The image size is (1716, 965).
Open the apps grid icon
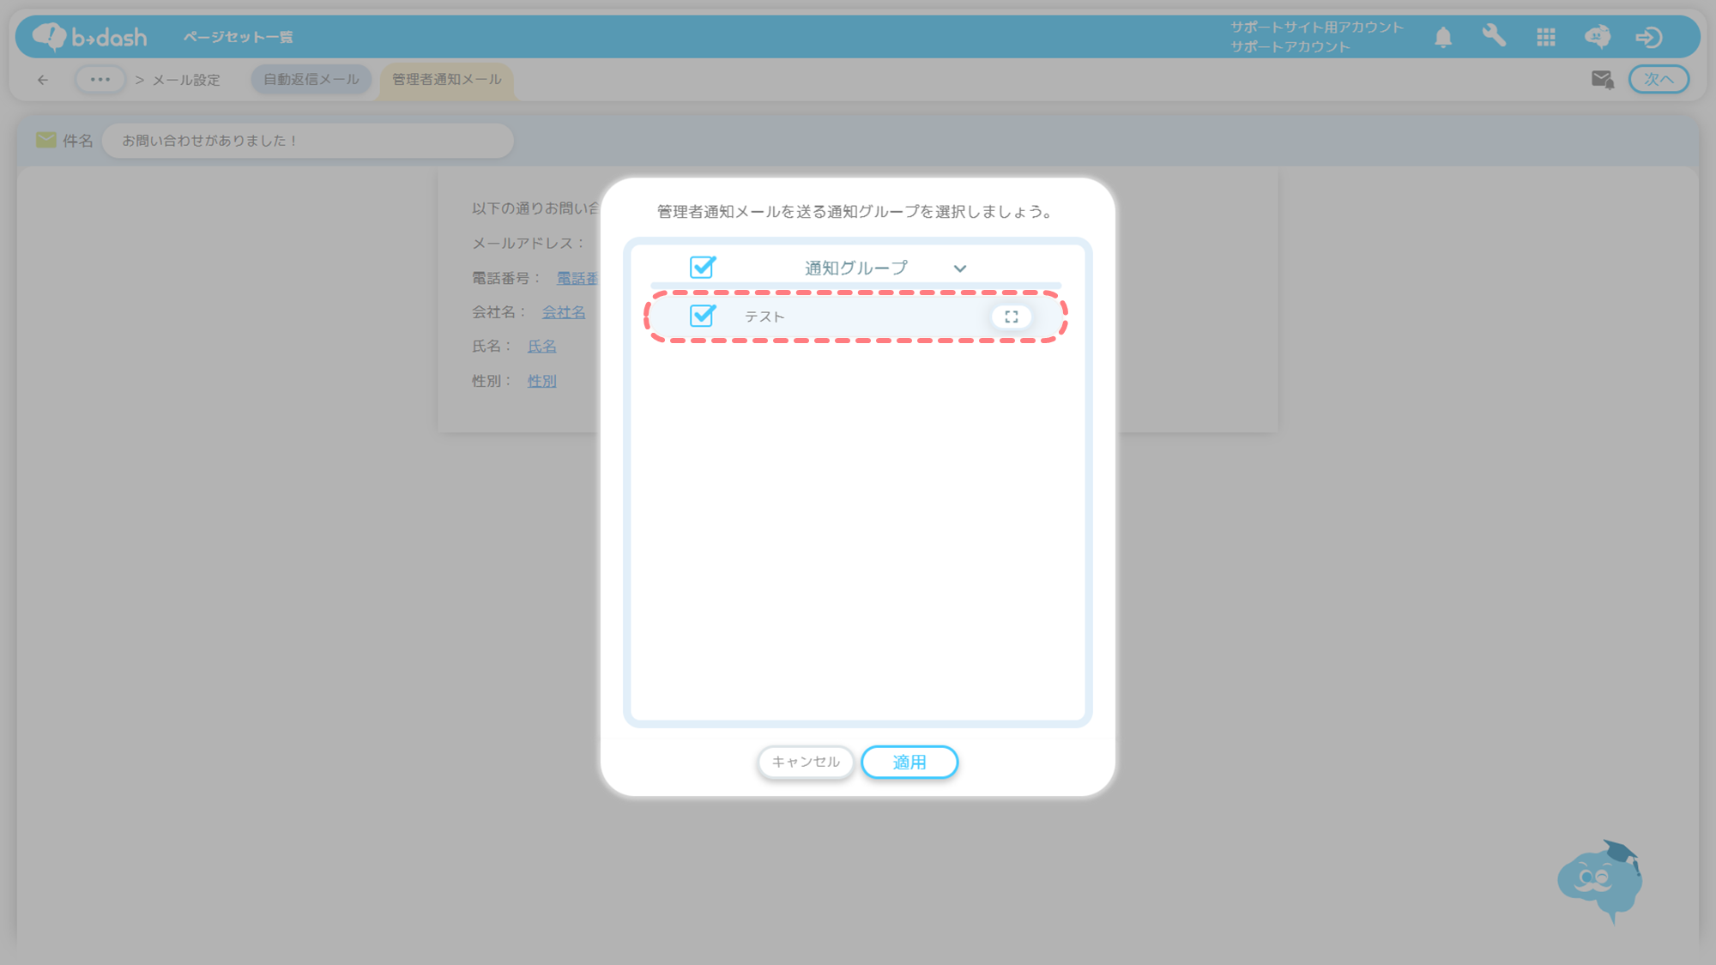point(1546,37)
